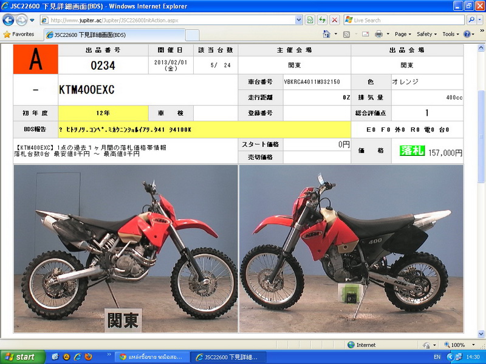Go forward with the browser Forward arrow
This screenshot has width=486, height=364.
pyautogui.click(x=21, y=20)
